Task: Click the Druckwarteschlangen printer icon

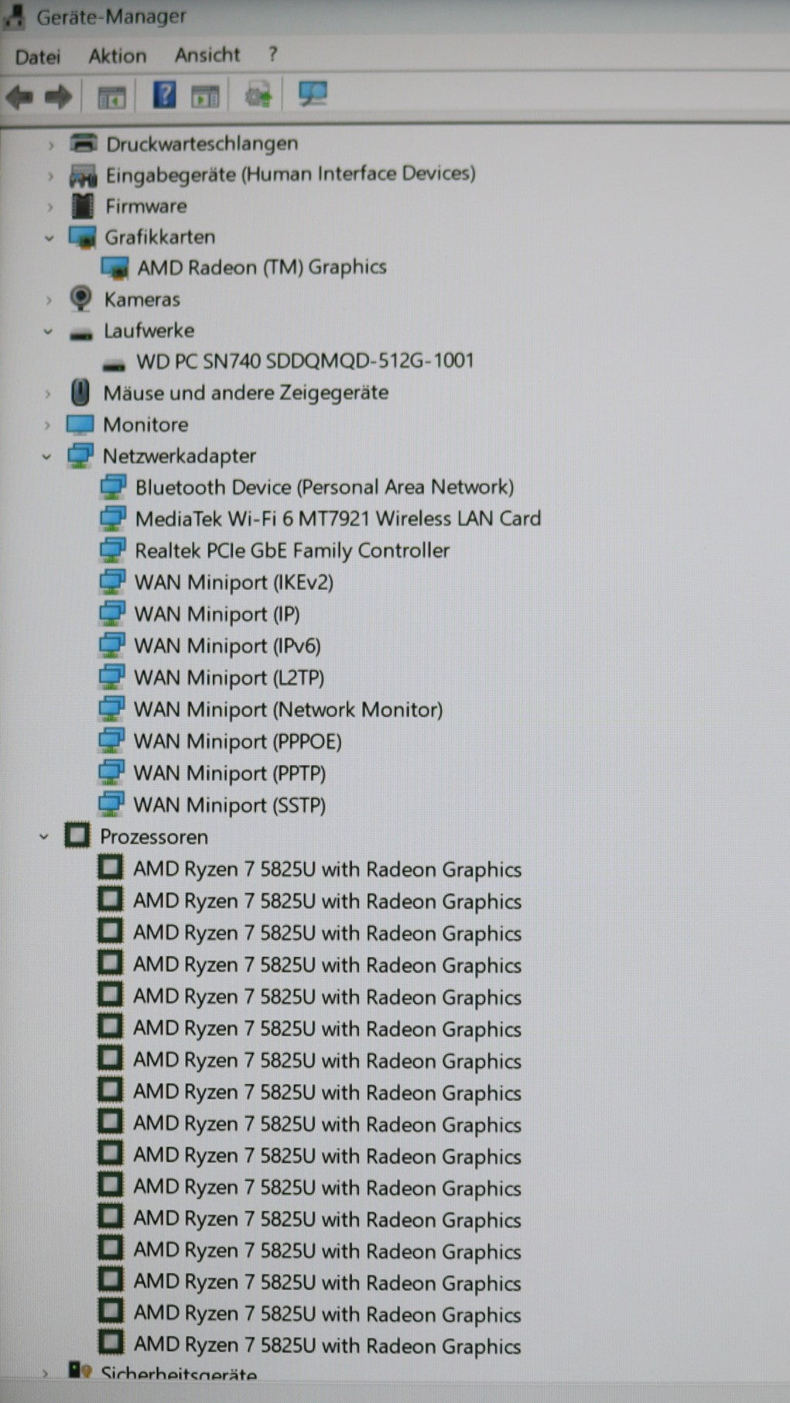Action: click(84, 143)
